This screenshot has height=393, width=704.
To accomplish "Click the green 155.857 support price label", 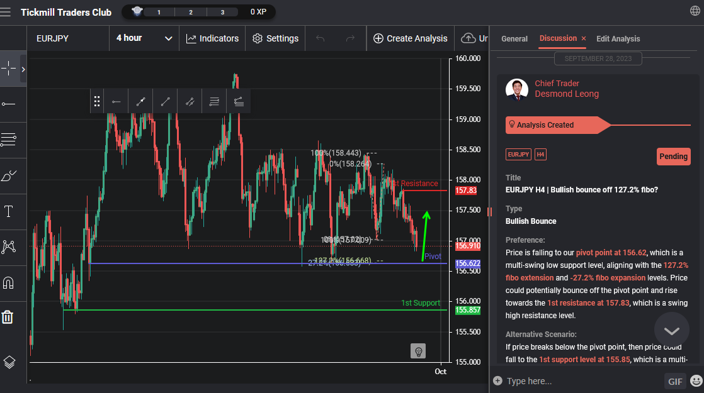I will (x=468, y=310).
